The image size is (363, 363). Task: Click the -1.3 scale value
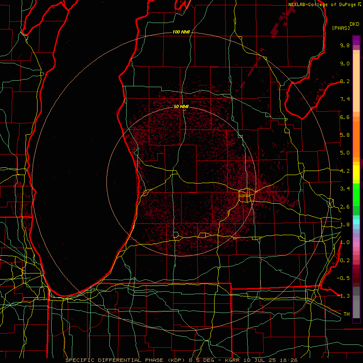(343, 296)
